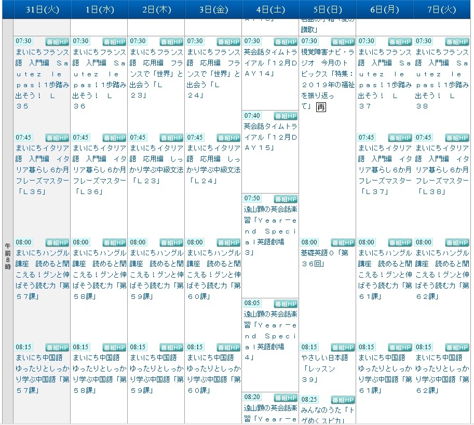
Task: Click 番組HP badge for 2日 07:30 program
Action: 171,42
